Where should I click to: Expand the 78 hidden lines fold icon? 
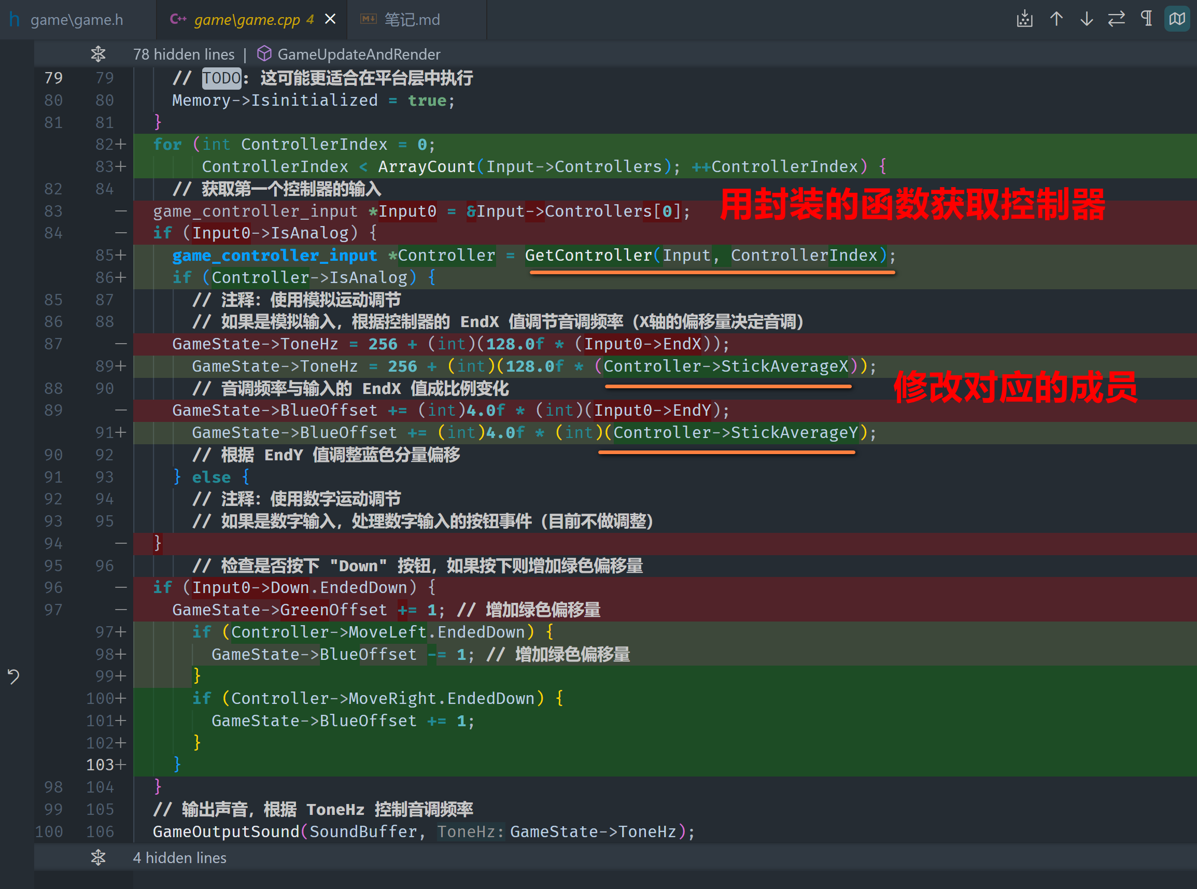point(98,54)
